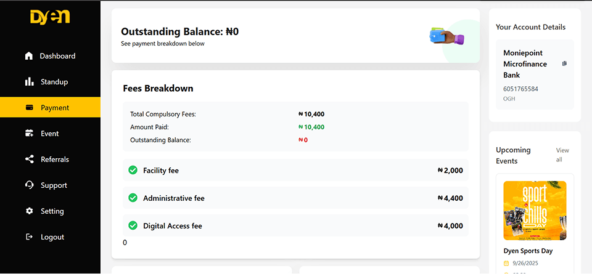
Task: Click the green check beside Digital Access fee
Action: 133,226
